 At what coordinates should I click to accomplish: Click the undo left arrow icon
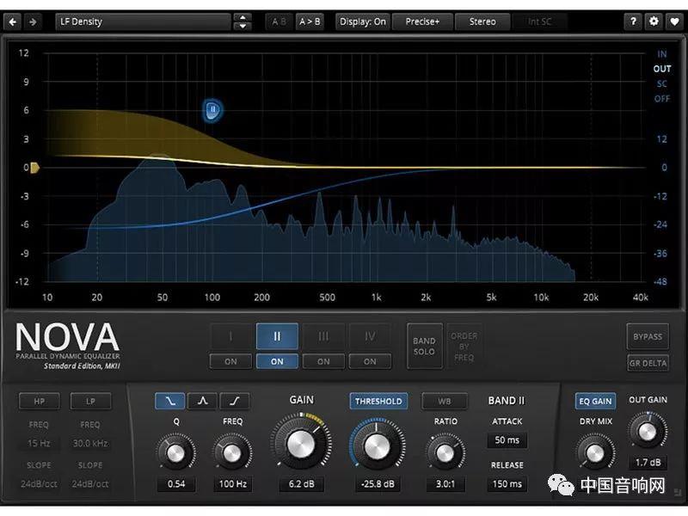12,21
